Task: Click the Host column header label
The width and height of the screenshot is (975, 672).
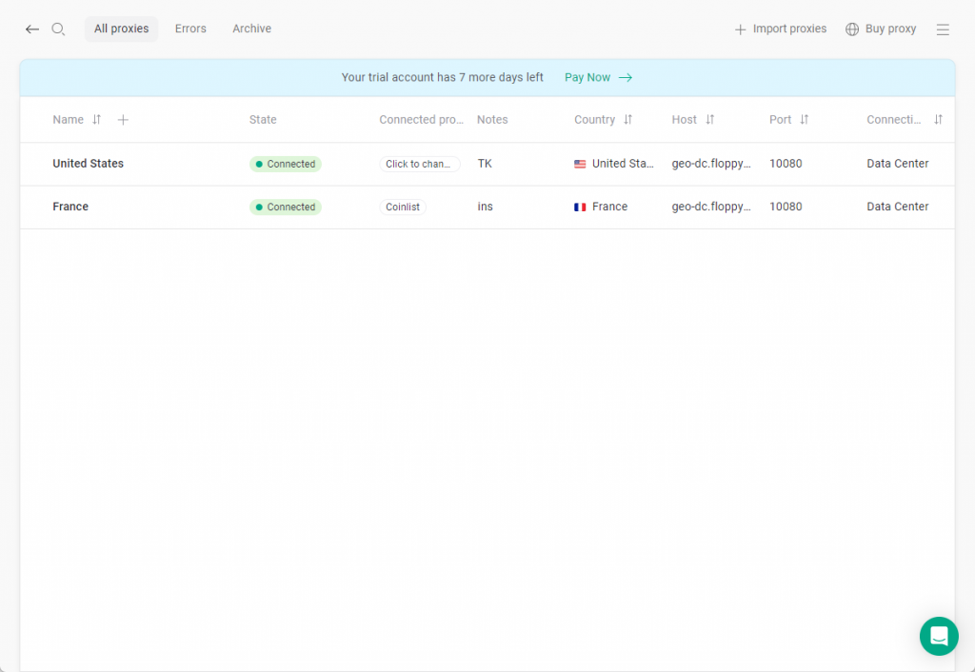Action: 684,119
